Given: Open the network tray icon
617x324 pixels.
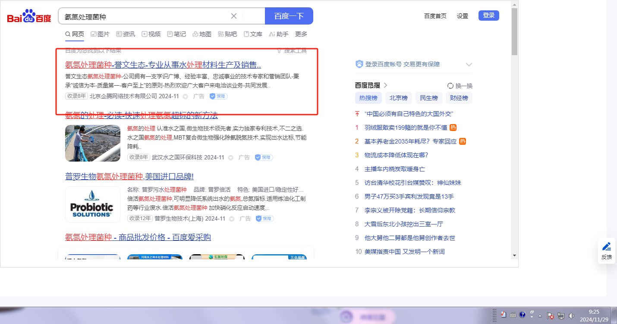Looking at the screenshot, I should (561, 315).
